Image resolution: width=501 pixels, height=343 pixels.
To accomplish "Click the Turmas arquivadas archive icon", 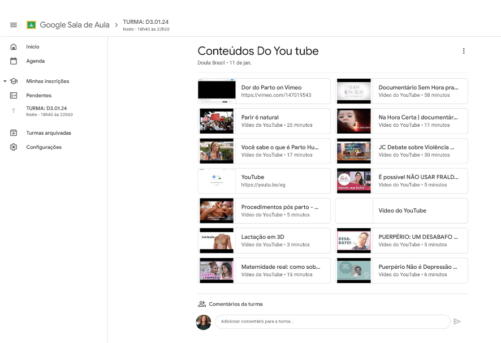I will (x=14, y=133).
